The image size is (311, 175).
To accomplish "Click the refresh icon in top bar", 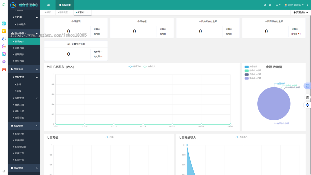I will (x=265, y=5).
